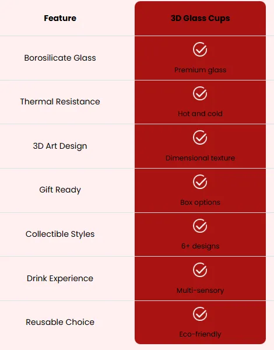This screenshot has height=350, width=274.
Task: Select the checkmark above 6+ designs
Action: (200, 226)
